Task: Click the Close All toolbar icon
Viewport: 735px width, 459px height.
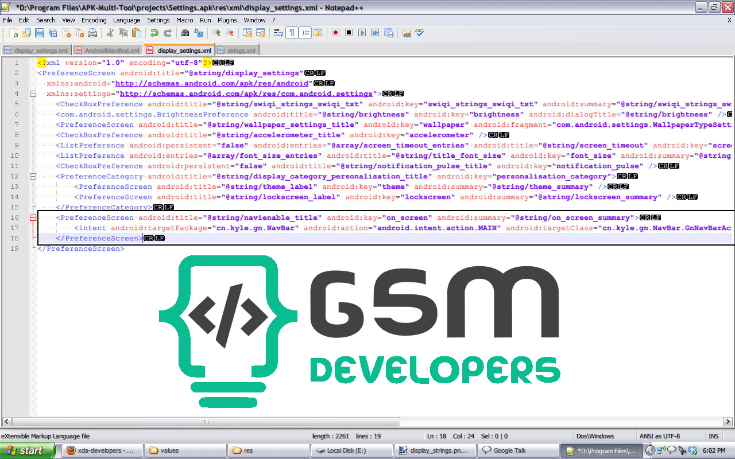Action: (79, 33)
